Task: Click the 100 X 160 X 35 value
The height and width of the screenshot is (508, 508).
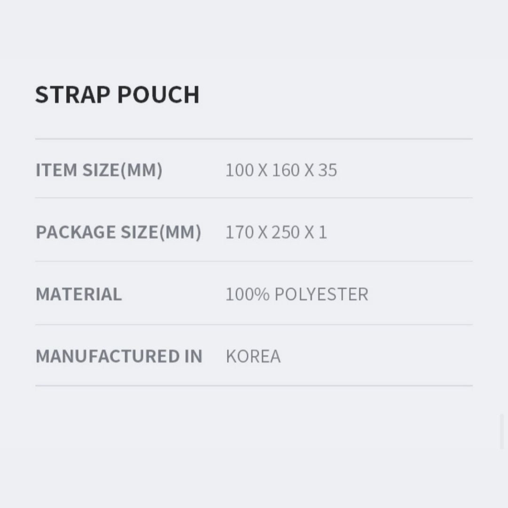Action: 281,170
